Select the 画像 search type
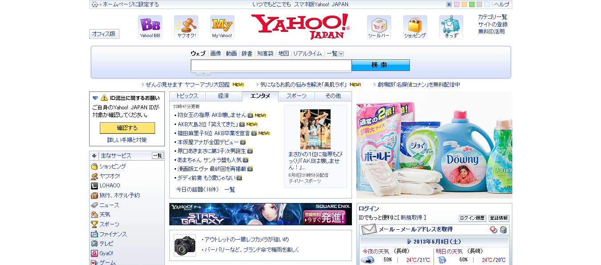Viewport: 601px width, 265px height. tap(216, 54)
